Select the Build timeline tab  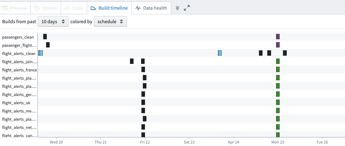(109, 8)
